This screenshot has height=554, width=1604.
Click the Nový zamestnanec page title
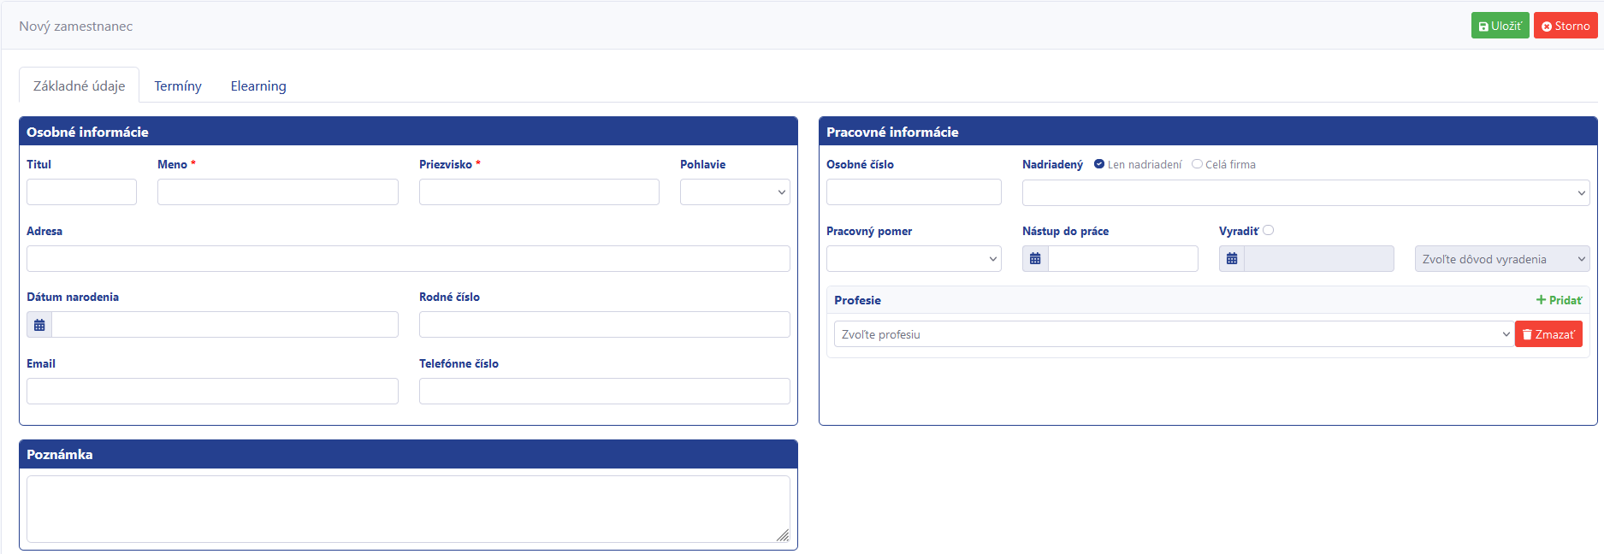[x=76, y=27]
